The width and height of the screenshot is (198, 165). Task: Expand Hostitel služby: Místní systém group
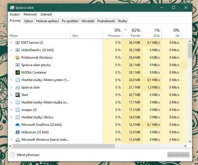pyautogui.click(x=11, y=80)
